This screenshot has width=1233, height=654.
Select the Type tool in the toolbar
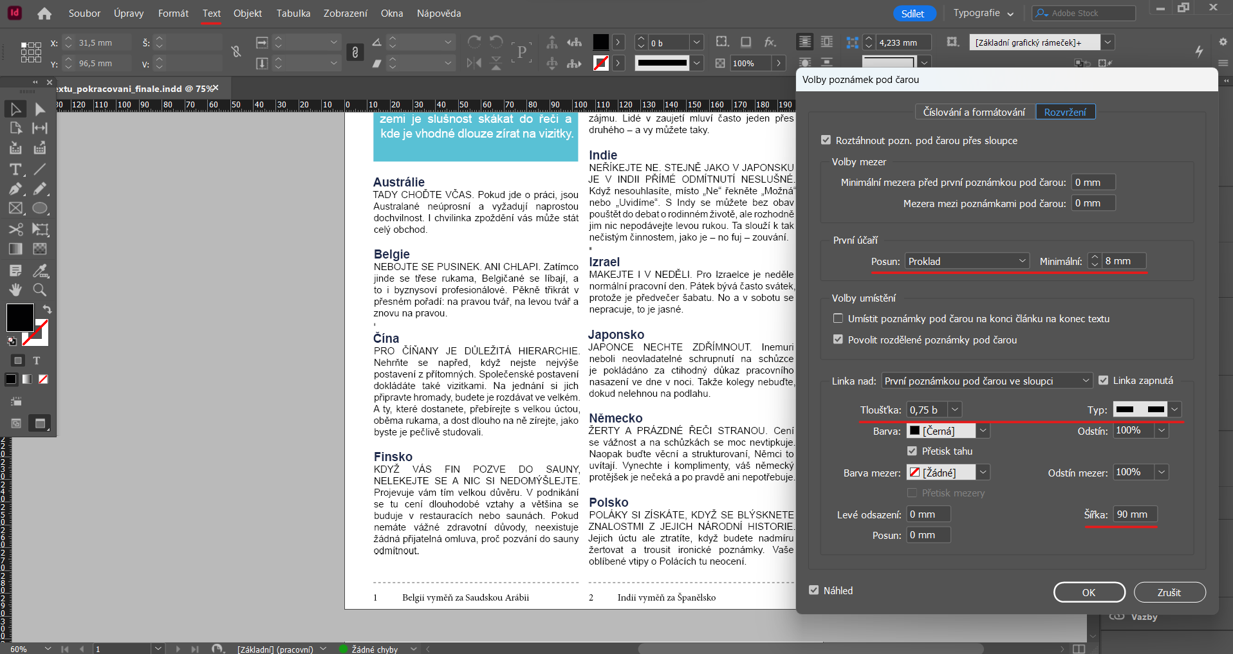pos(16,170)
